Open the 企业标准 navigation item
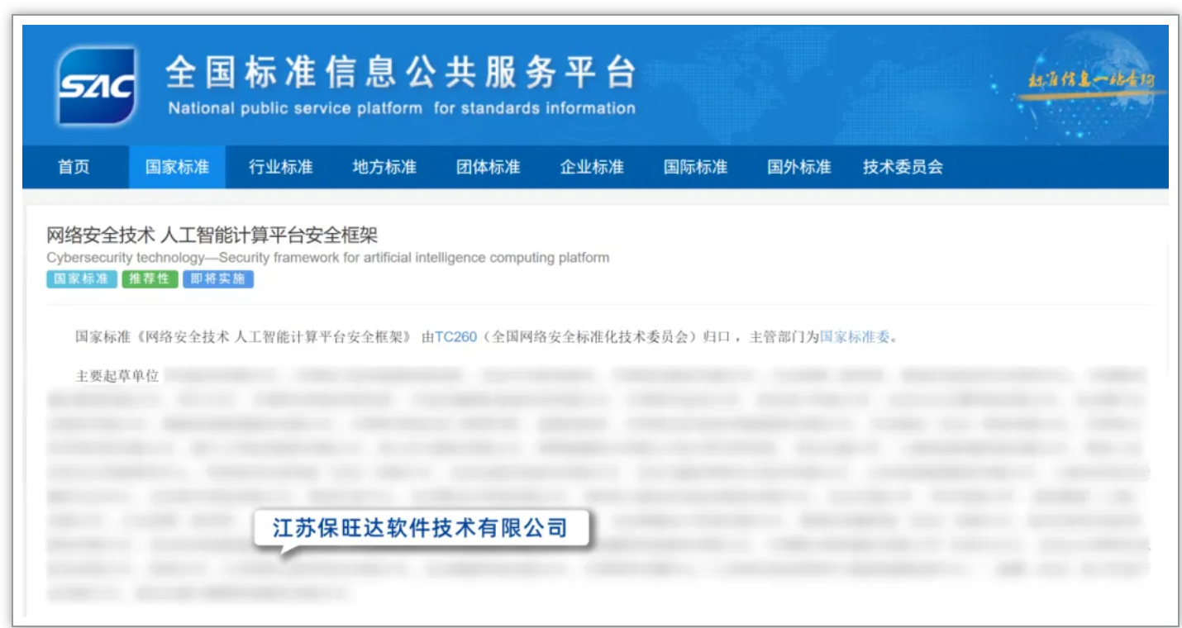 (x=592, y=167)
